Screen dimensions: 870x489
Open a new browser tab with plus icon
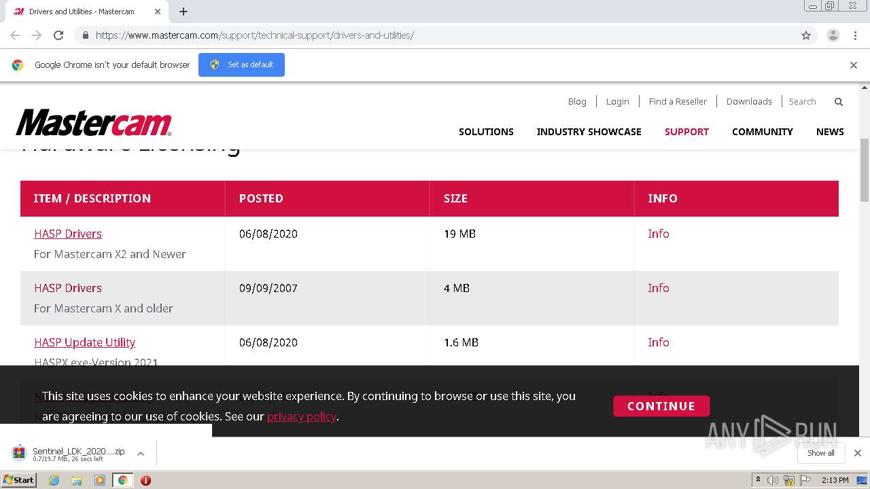point(184,12)
